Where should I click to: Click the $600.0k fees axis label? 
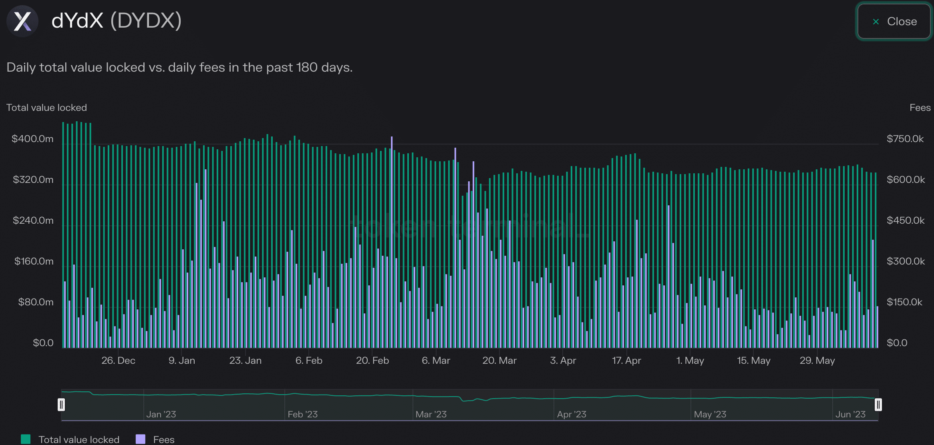click(906, 180)
